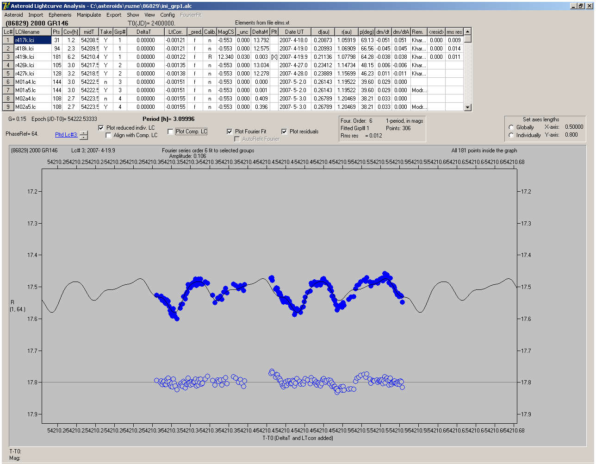Viewport: 596px width, 464px height.
Task: Toggle Plot residuals checkbox
Action: pyautogui.click(x=284, y=132)
